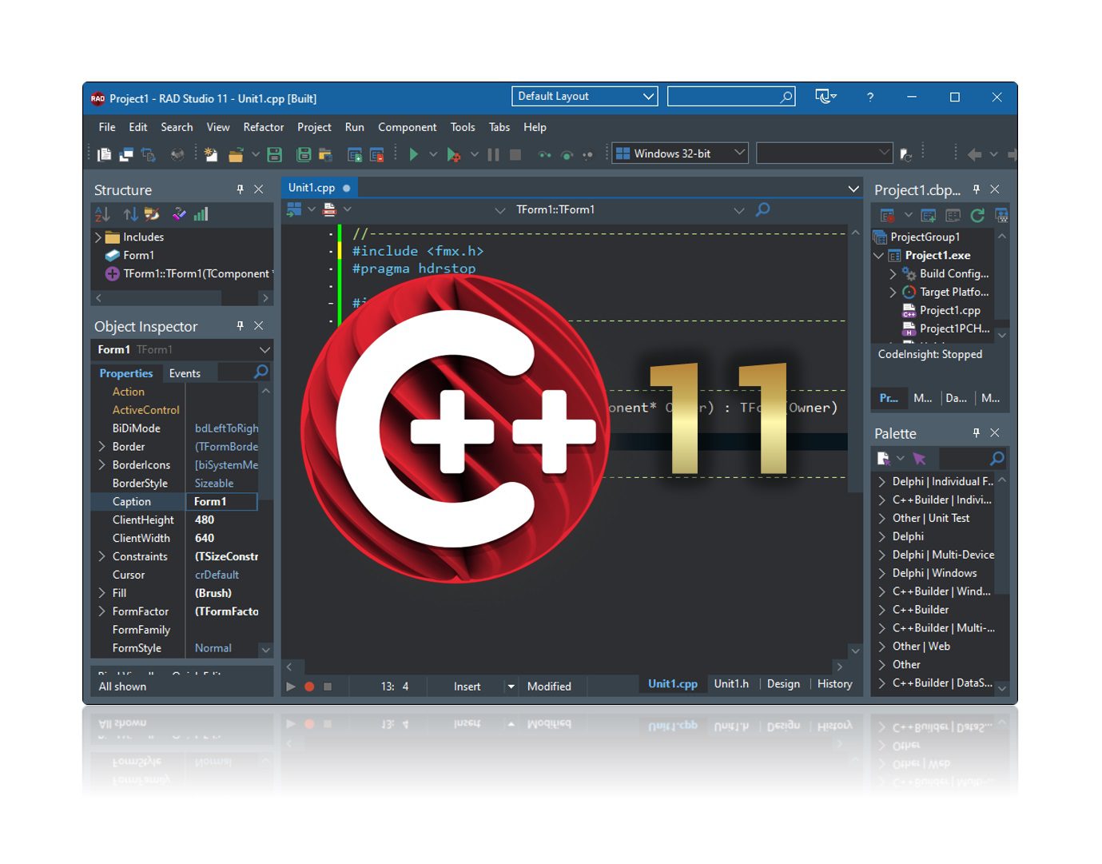This screenshot has height=864, width=1102.
Task: Pin the Palette panel
Action: coord(976,432)
